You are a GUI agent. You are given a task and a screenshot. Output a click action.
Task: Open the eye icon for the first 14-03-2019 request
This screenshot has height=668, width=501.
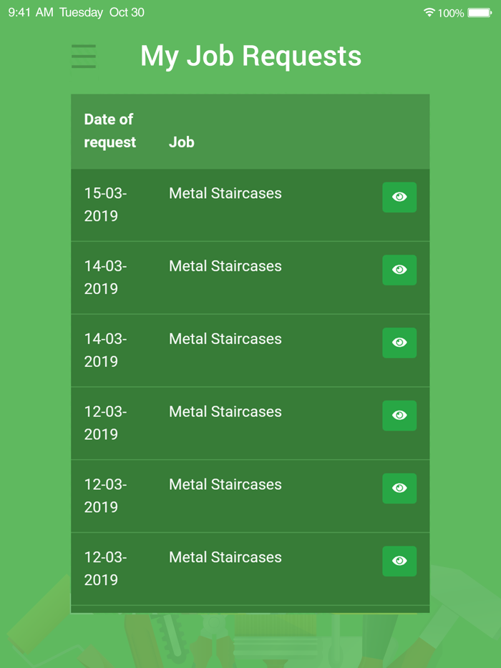click(x=399, y=270)
